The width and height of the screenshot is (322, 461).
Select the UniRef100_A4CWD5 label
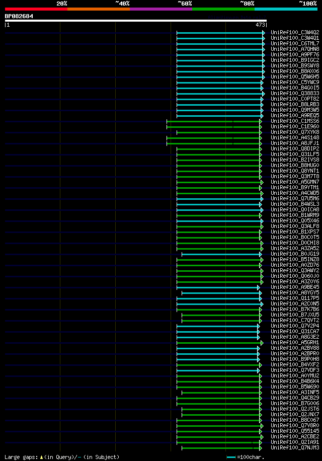pyautogui.click(x=295, y=193)
